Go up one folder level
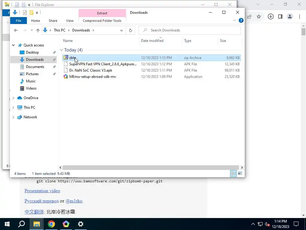 [38, 30]
